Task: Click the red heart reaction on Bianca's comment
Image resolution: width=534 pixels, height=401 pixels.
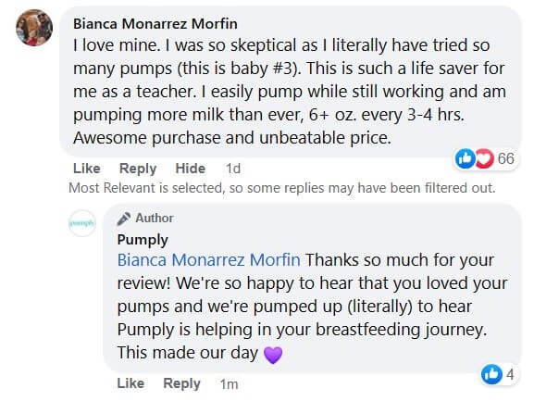Action: point(485,158)
